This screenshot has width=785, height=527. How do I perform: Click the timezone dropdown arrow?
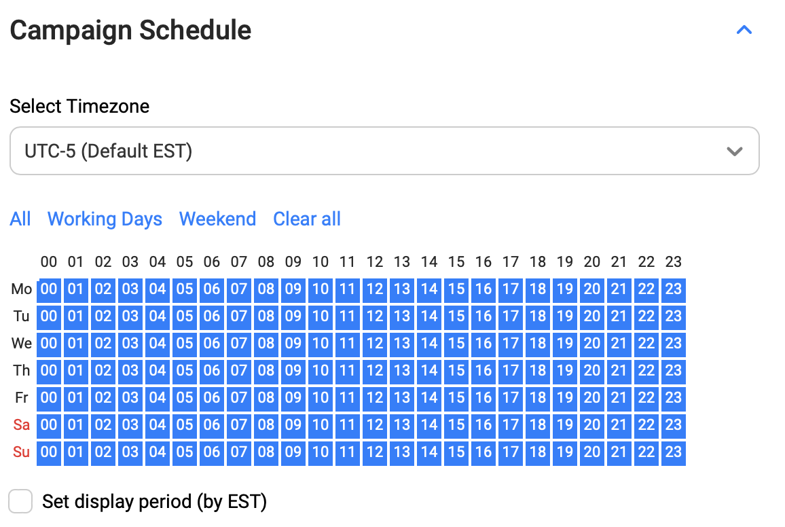734,151
